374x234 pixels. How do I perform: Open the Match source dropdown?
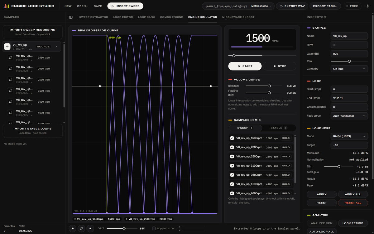[x=262, y=6]
